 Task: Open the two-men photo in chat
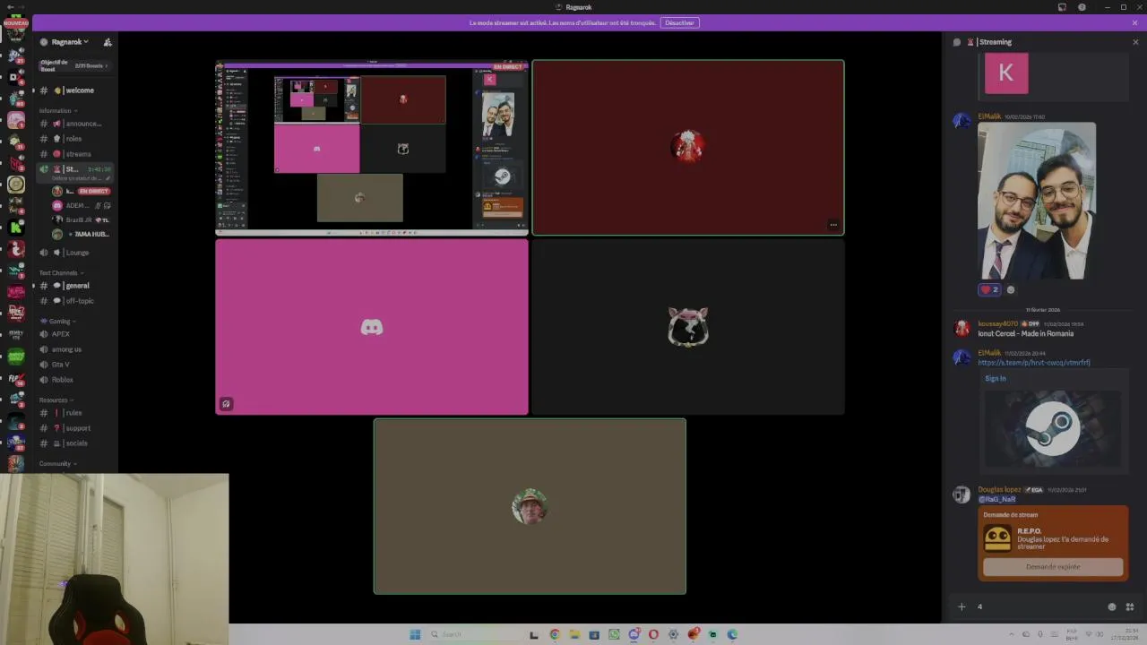pos(1037,202)
